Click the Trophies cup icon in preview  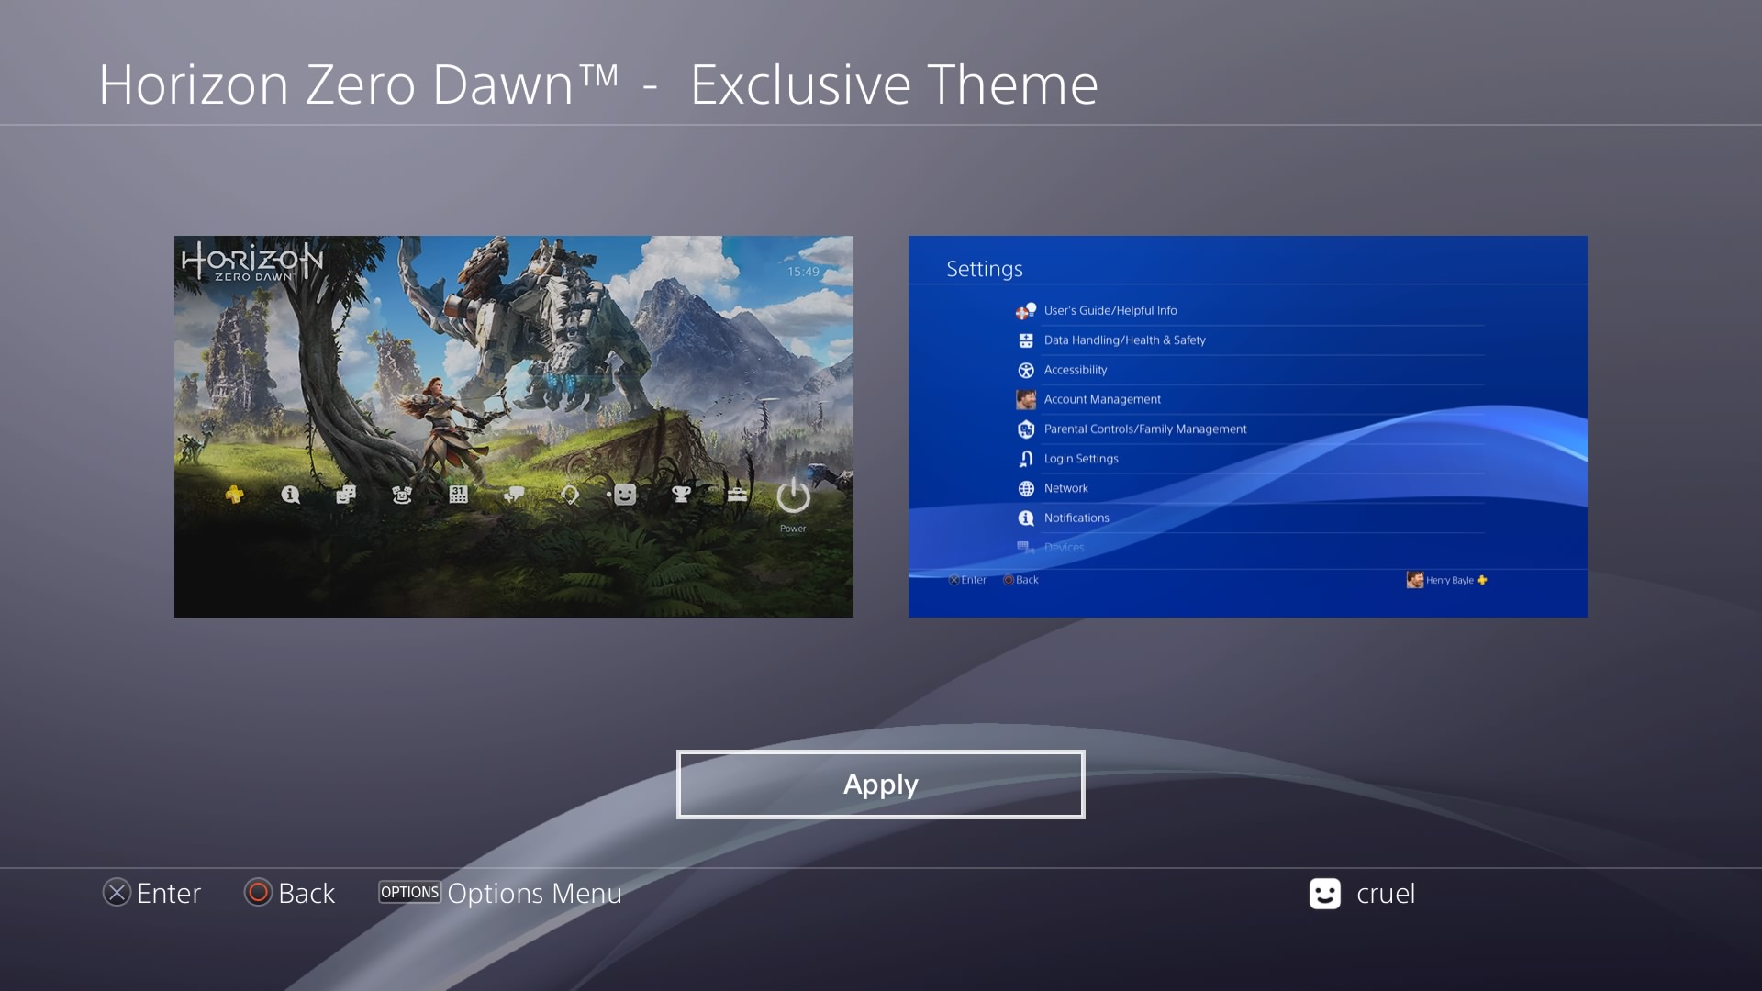681,495
